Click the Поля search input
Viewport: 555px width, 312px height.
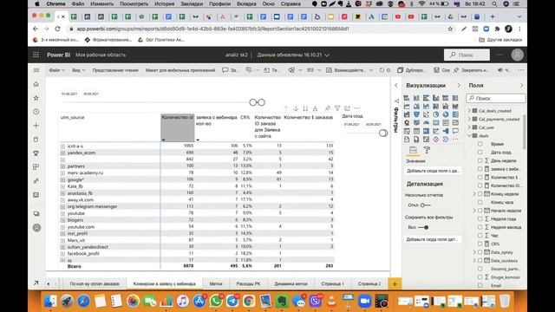pos(496,98)
